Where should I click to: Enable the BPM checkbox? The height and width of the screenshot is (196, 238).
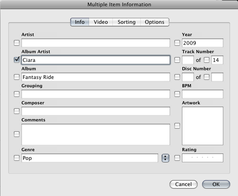pyautogui.click(x=177, y=94)
